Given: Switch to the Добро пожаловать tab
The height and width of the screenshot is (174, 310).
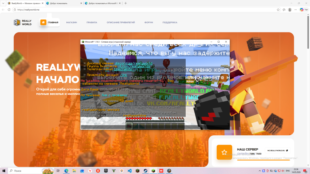Looking at the screenshot, I should click(x=64, y=3).
